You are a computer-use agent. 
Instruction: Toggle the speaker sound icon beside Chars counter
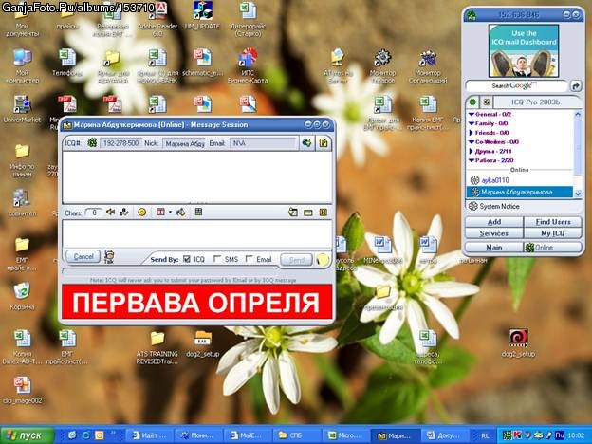(110, 213)
